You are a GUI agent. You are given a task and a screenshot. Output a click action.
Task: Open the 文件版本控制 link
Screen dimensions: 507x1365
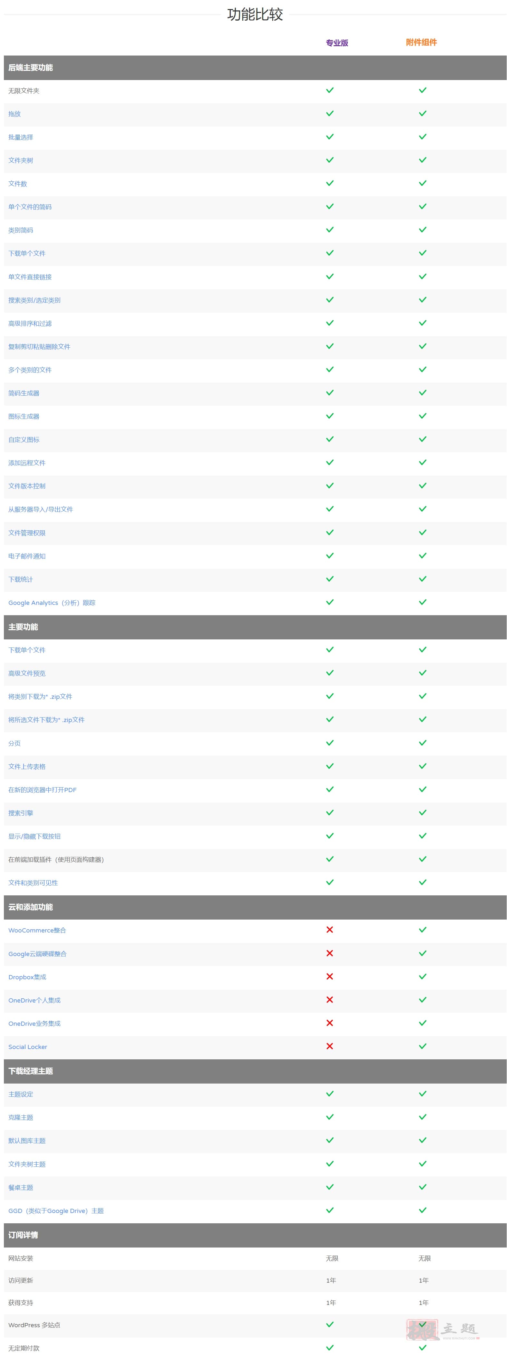coord(27,486)
